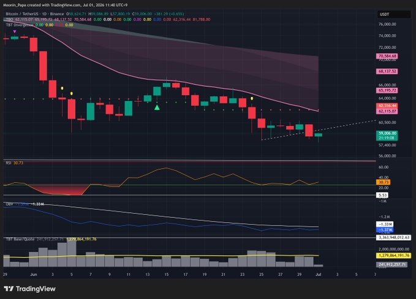Click the 56,000.00 price axis value

tap(387, 156)
